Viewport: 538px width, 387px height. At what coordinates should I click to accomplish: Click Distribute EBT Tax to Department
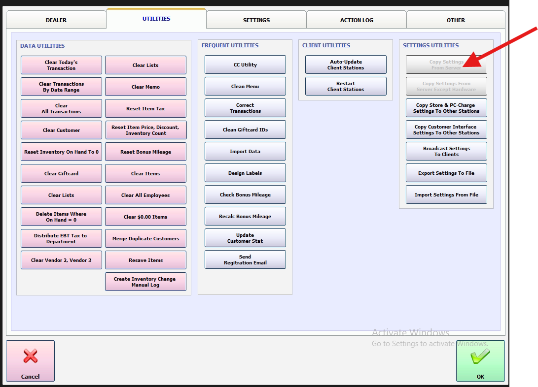[x=62, y=238]
